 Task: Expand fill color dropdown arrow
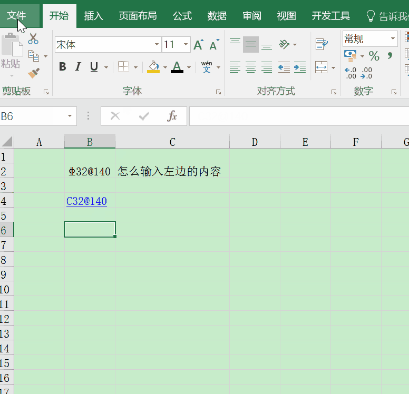[x=165, y=67]
